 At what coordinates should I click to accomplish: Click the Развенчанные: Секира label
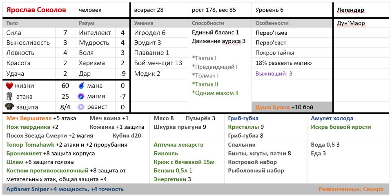pyautogui.click(x=351, y=189)
